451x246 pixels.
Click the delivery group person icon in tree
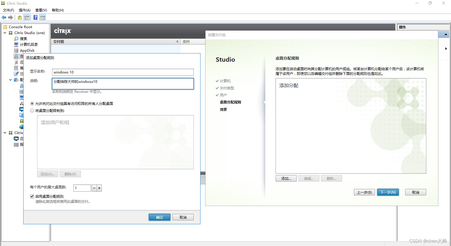point(16,56)
